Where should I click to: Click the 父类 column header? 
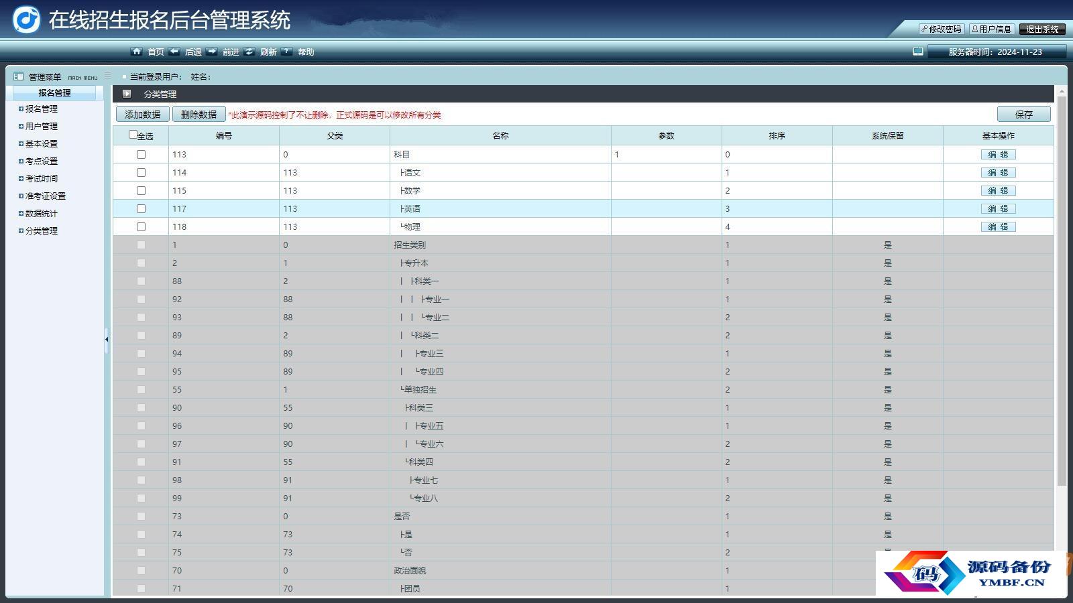[x=335, y=135]
